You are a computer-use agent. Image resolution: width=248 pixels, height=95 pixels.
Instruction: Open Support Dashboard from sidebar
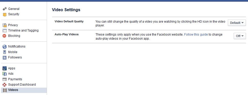click(x=22, y=85)
